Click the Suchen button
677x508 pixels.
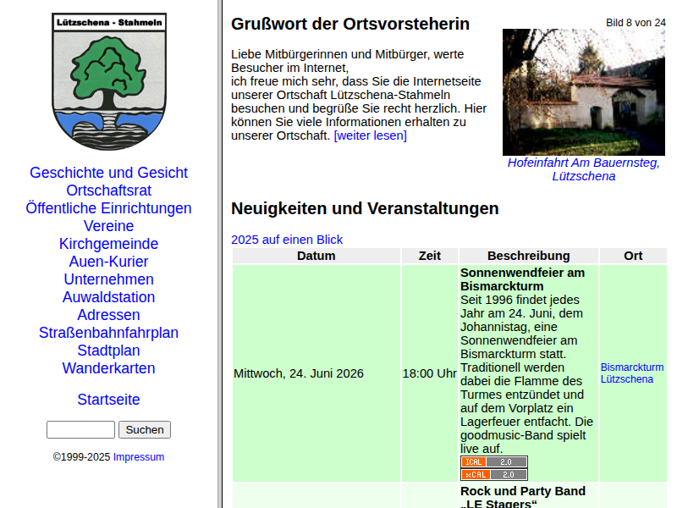[x=145, y=429]
